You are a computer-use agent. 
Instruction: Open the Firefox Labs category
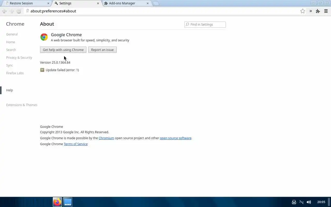[15, 73]
